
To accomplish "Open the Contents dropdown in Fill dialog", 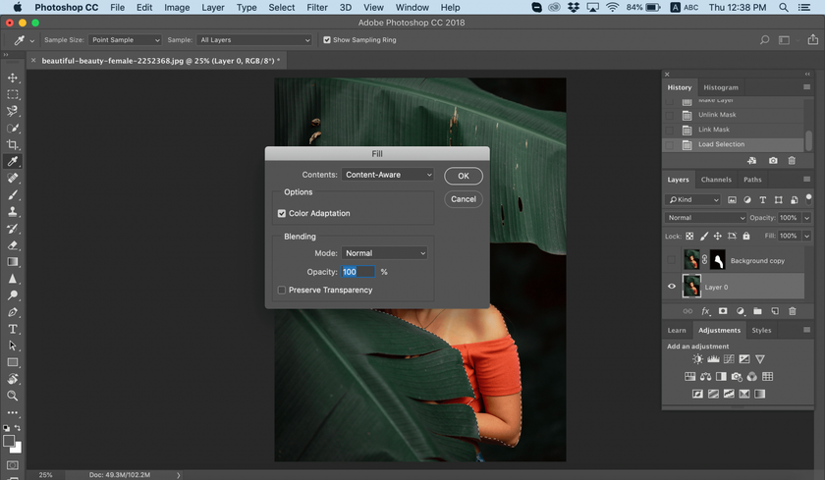I will (x=387, y=175).
